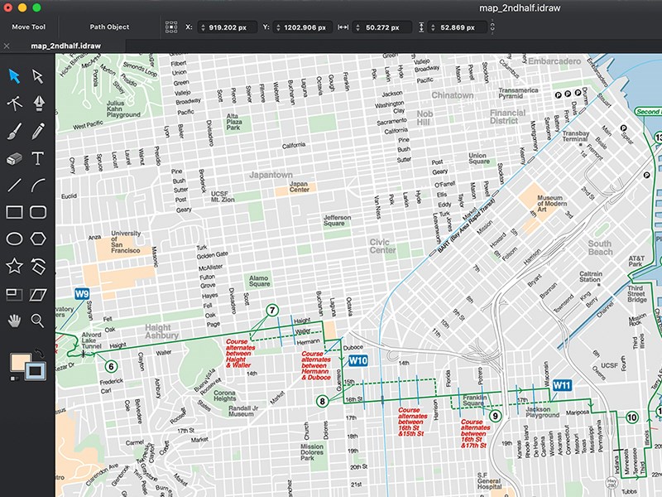This screenshot has height=497, width=662.
Task: Select the Pen tool
Action: click(38, 103)
